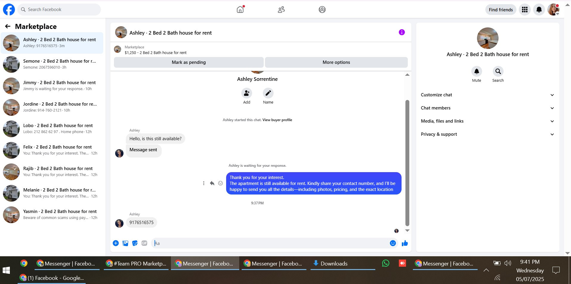The width and height of the screenshot is (571, 284).
Task: Add people to the chat
Action: pos(247,93)
